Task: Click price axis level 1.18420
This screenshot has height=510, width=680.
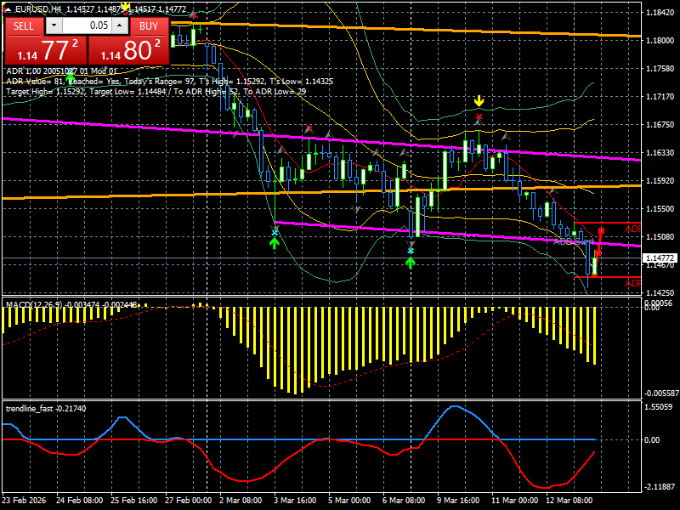Action: 660,13
